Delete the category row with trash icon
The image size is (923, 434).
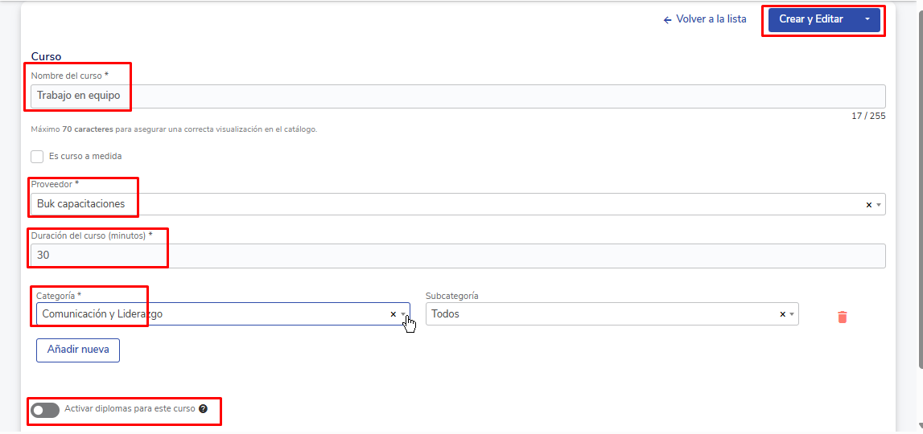(x=842, y=317)
